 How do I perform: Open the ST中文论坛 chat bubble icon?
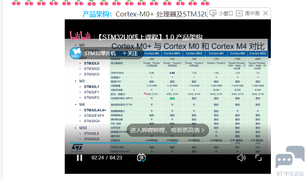(290, 157)
